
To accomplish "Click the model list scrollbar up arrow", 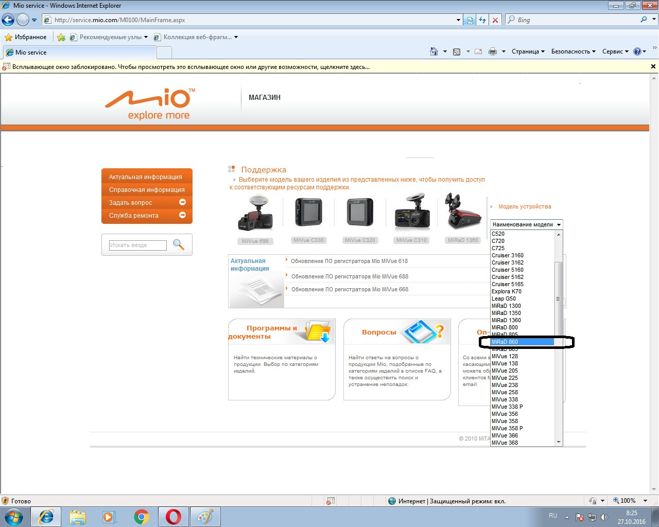I will (559, 234).
